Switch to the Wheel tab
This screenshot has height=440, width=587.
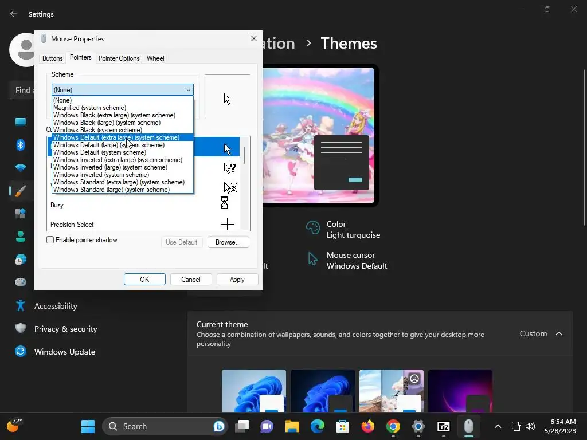[155, 58]
